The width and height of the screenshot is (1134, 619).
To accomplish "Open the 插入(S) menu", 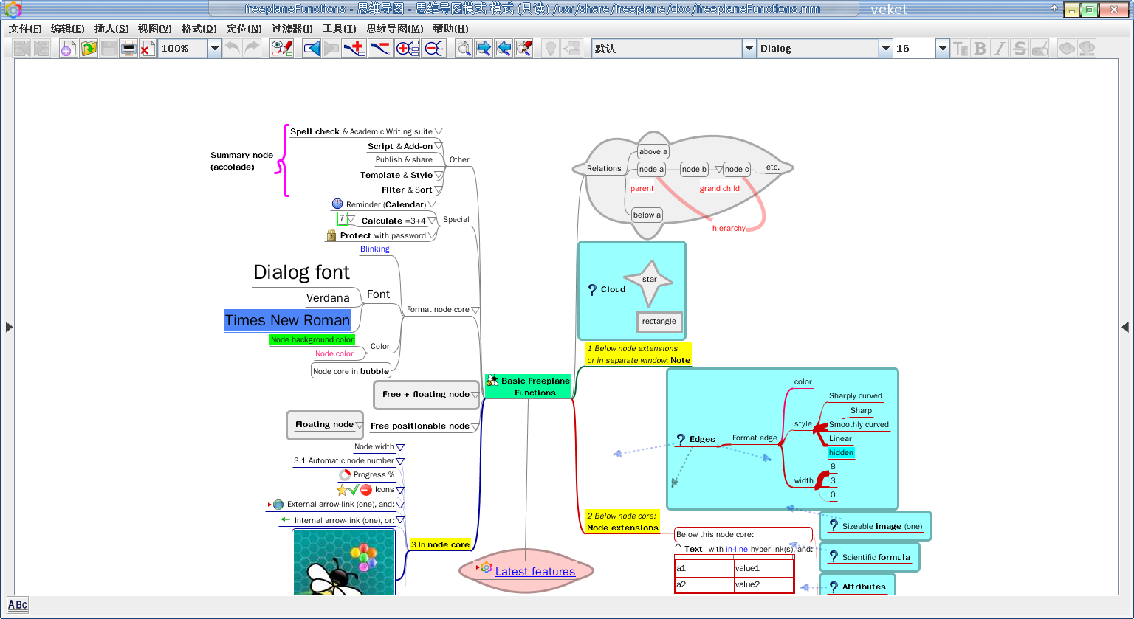I will 111,28.
